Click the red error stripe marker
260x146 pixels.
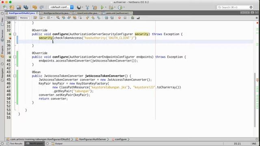257,23
